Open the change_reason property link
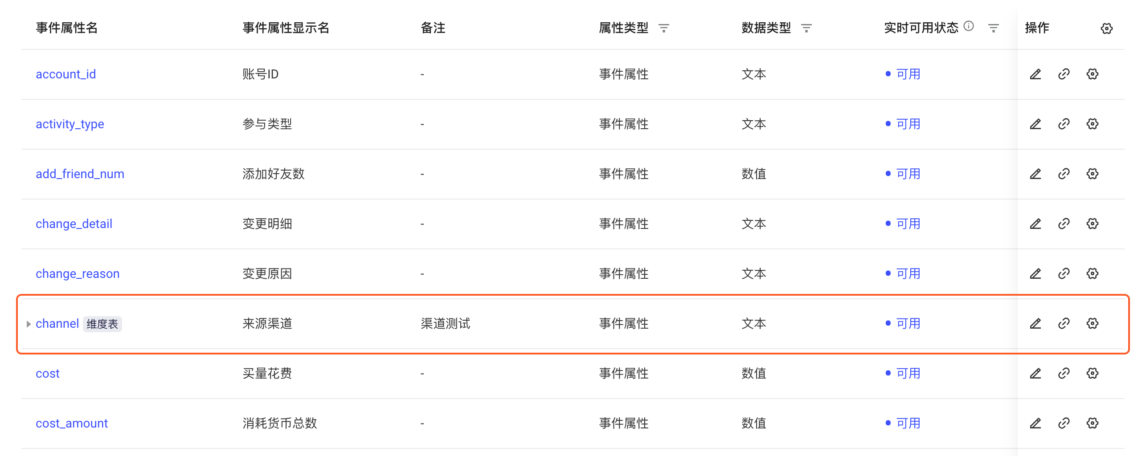 tap(78, 273)
